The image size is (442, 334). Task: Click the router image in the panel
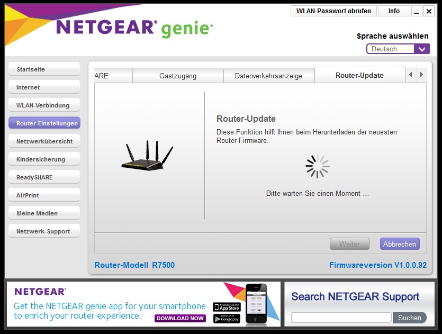(147, 155)
